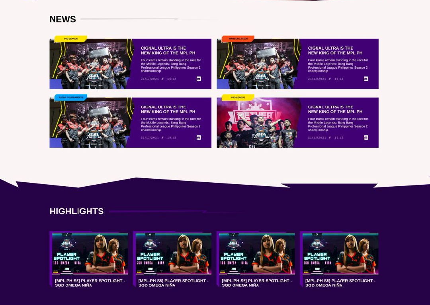Select the blue Rating Tournaments tag
Screen dimensions: 430x305
pos(71,98)
